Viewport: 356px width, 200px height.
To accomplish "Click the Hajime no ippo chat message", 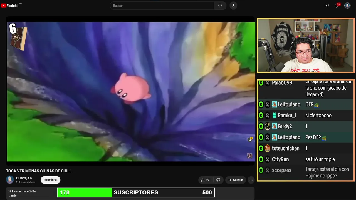I will click(327, 172).
